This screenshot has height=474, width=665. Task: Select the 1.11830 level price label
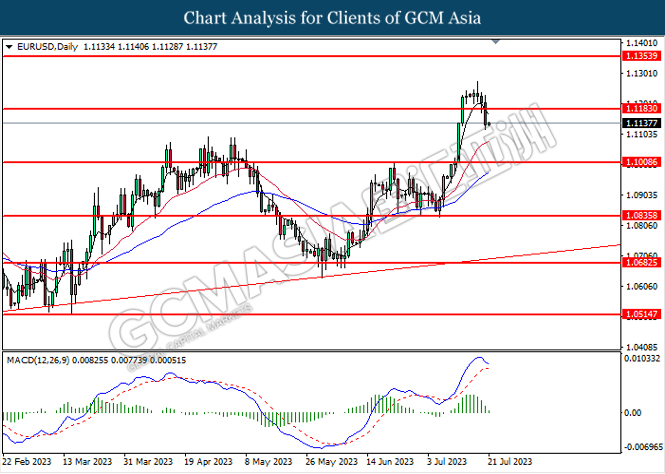coord(642,108)
